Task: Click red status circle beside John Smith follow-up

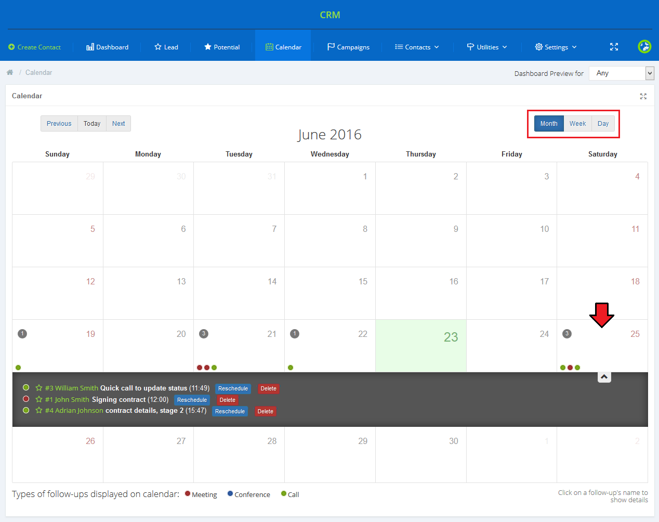Action: coord(26,399)
